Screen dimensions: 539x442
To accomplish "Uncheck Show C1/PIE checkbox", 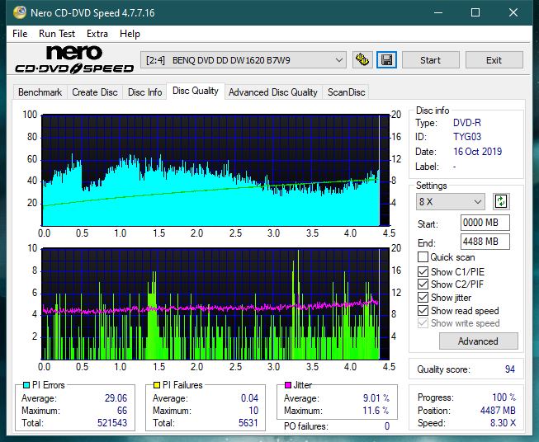I will [423, 271].
